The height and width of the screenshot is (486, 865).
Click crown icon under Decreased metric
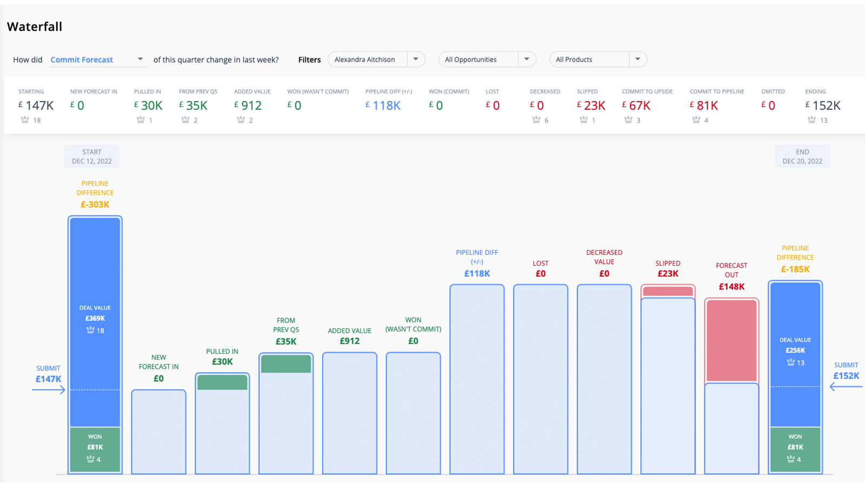pos(536,120)
